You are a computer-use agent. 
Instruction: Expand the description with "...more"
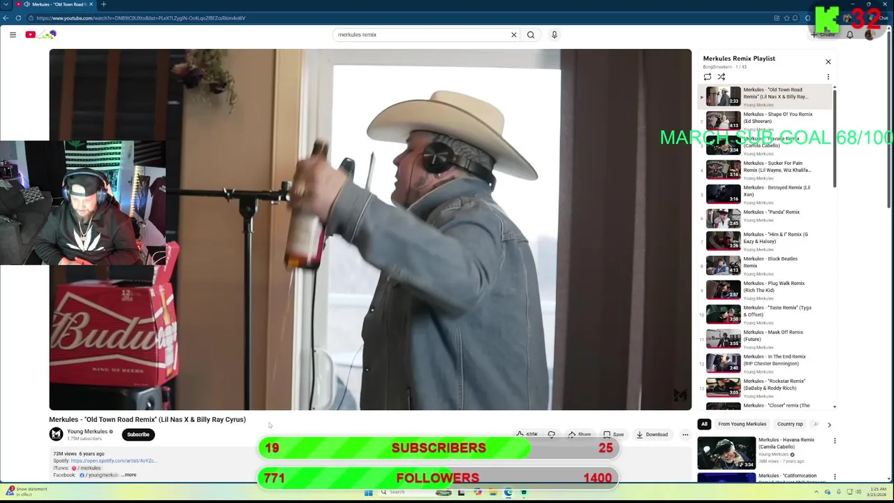[129, 475]
